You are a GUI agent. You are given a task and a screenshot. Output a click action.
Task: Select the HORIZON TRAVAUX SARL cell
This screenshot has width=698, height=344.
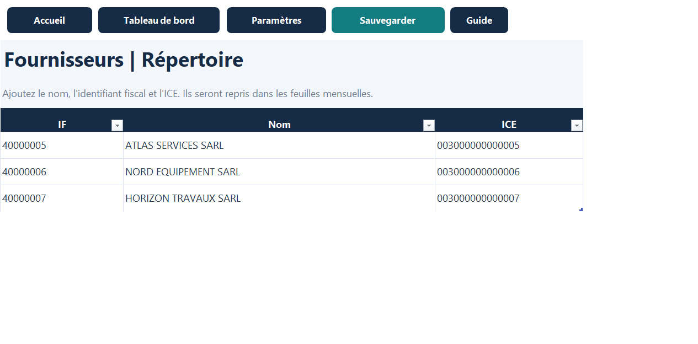[279, 198]
